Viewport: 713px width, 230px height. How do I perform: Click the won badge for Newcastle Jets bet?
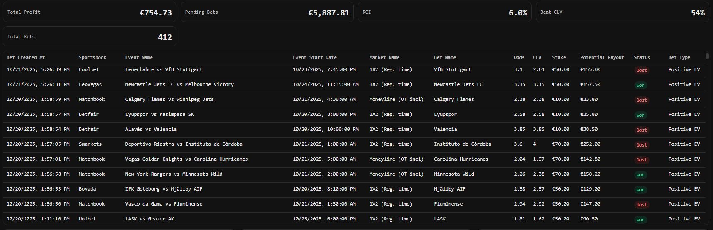(x=640, y=85)
